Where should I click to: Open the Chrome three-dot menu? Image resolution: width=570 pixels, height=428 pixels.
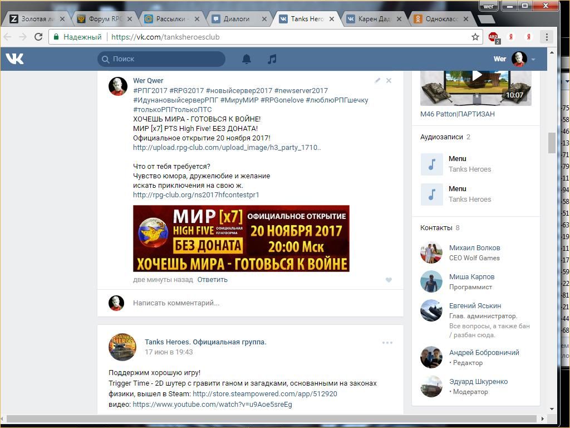coord(547,37)
